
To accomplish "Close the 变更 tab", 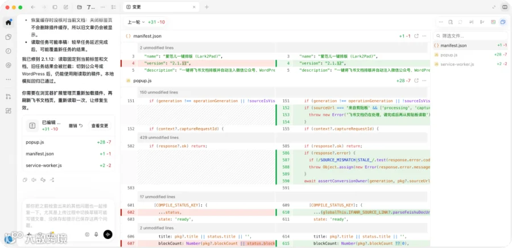I will (x=194, y=7).
